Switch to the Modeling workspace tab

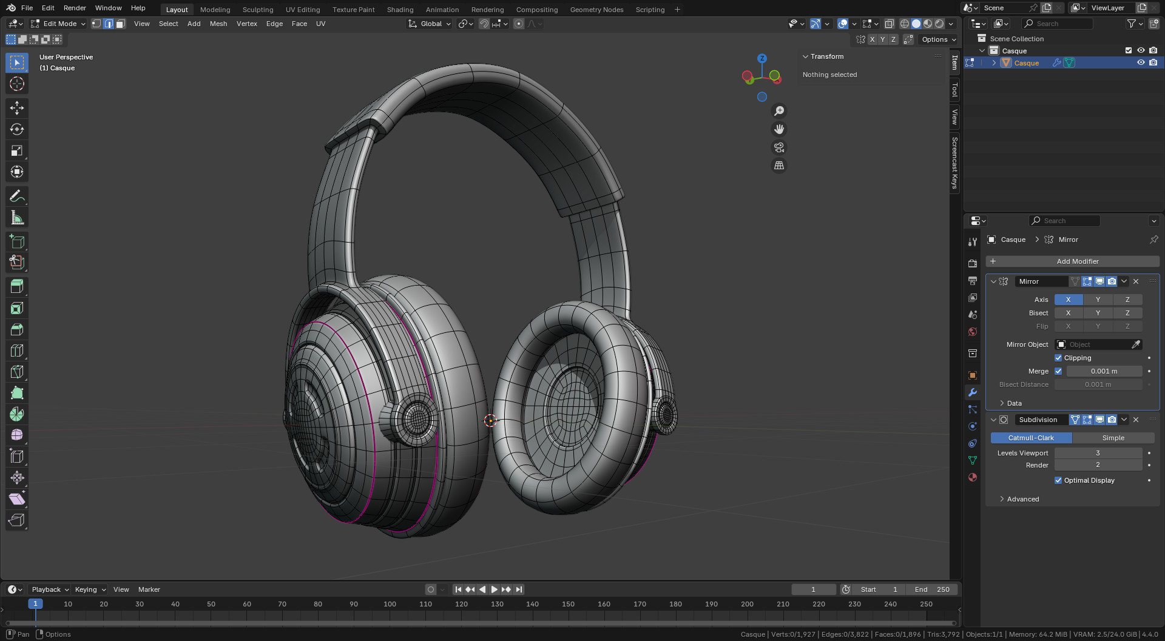click(x=215, y=10)
